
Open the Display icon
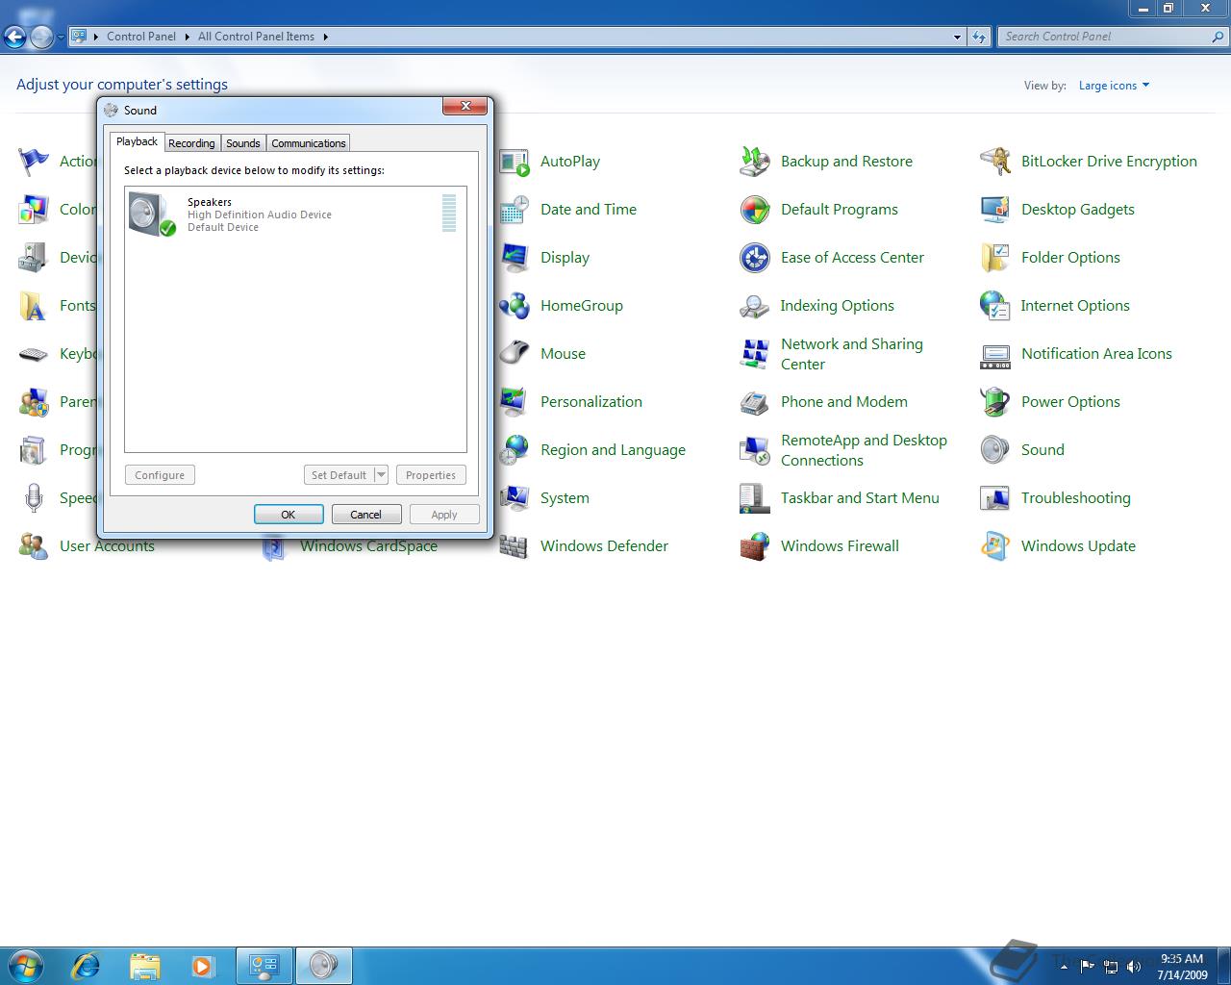pos(515,258)
